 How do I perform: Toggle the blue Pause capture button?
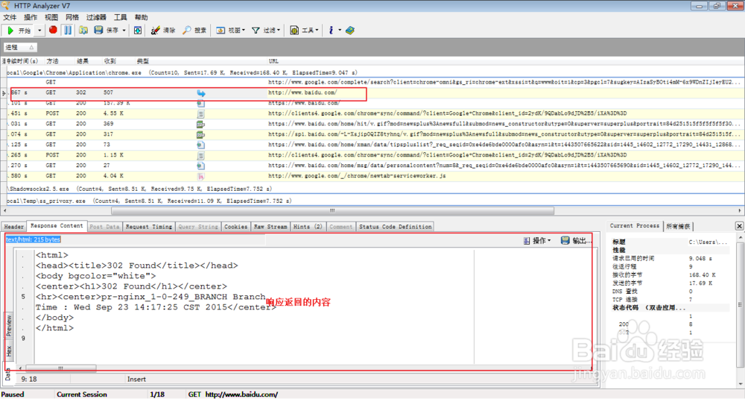(x=68, y=30)
